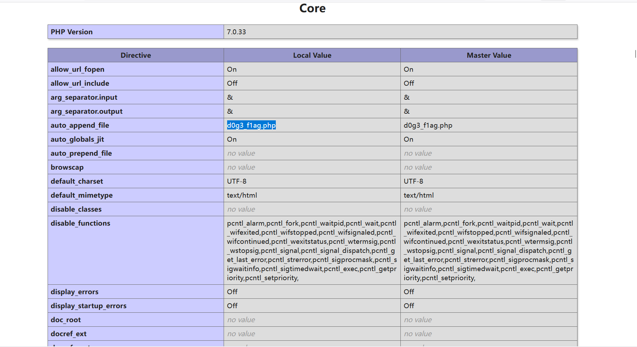This screenshot has width=637, height=347.
Task: Click the auto_append_file master value d0g3_f1ag.php
Action: pyautogui.click(x=428, y=125)
